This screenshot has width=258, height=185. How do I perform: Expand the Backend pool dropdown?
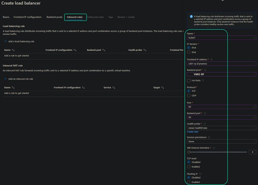pyautogui.click(x=221, y=74)
